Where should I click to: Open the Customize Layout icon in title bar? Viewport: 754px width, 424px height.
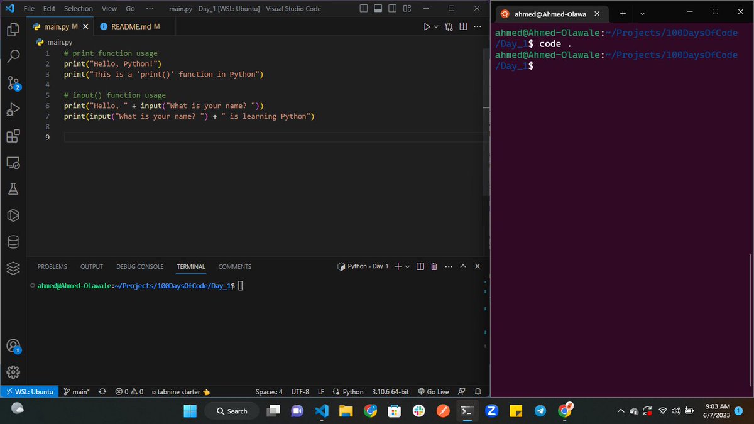click(407, 9)
